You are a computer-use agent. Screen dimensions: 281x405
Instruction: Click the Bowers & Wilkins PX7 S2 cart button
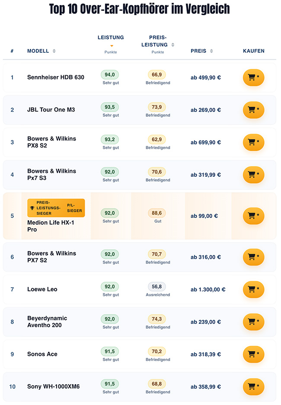point(253,257)
